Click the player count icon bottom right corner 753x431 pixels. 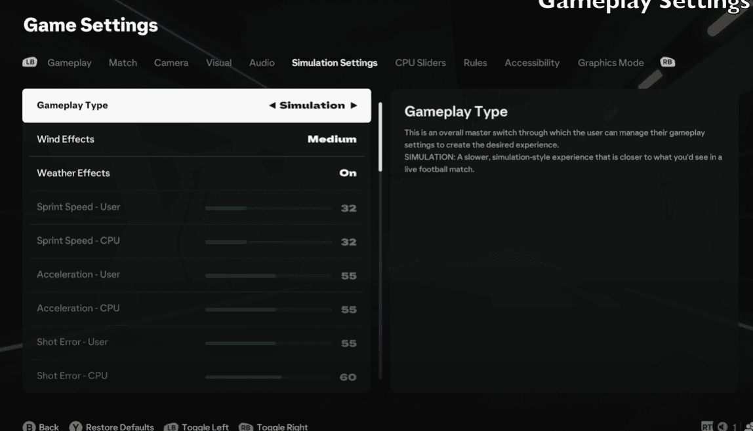click(x=750, y=426)
